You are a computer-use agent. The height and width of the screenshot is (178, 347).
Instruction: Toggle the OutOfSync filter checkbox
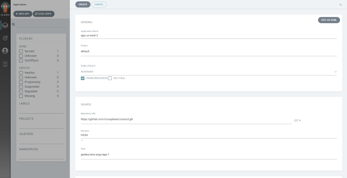point(21,61)
